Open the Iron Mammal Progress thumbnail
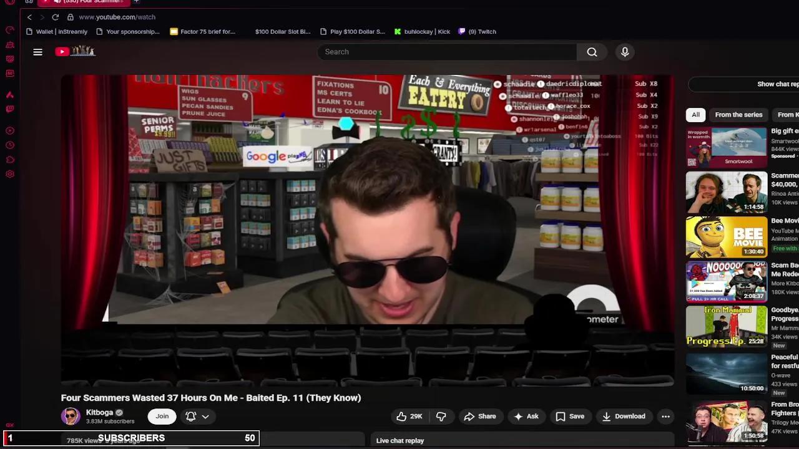Viewport: 799px width, 449px height. pos(727,327)
